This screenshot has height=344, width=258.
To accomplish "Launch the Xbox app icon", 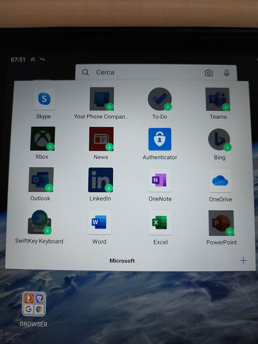I will (43, 139).
